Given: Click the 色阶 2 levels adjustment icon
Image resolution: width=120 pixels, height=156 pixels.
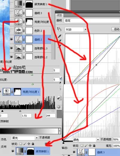Looking at the screenshot, I should 19,31.
